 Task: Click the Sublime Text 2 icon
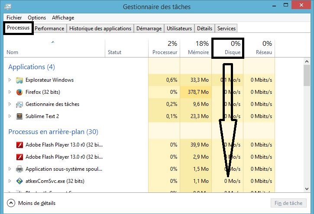click(x=19, y=116)
